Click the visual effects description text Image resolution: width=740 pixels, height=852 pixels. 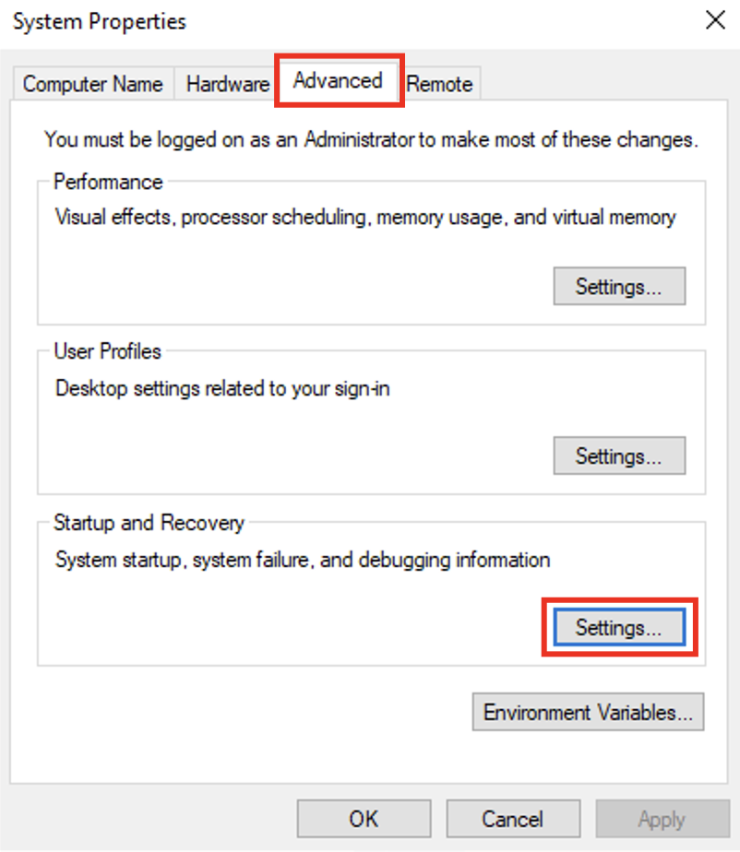point(365,218)
